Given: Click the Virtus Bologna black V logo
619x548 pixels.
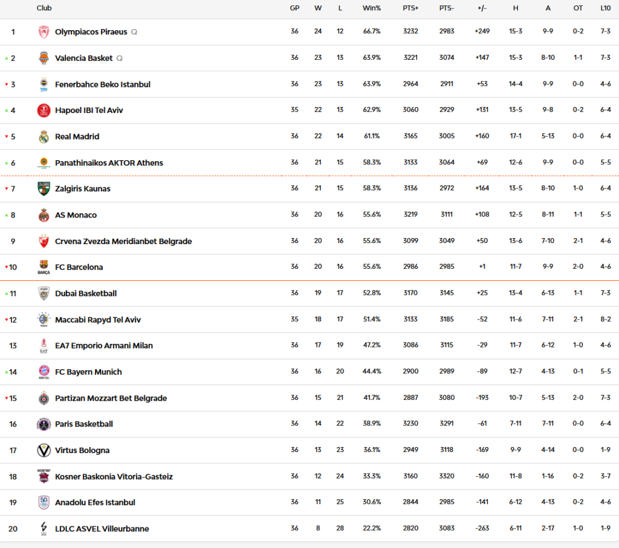Looking at the screenshot, I should (44, 450).
